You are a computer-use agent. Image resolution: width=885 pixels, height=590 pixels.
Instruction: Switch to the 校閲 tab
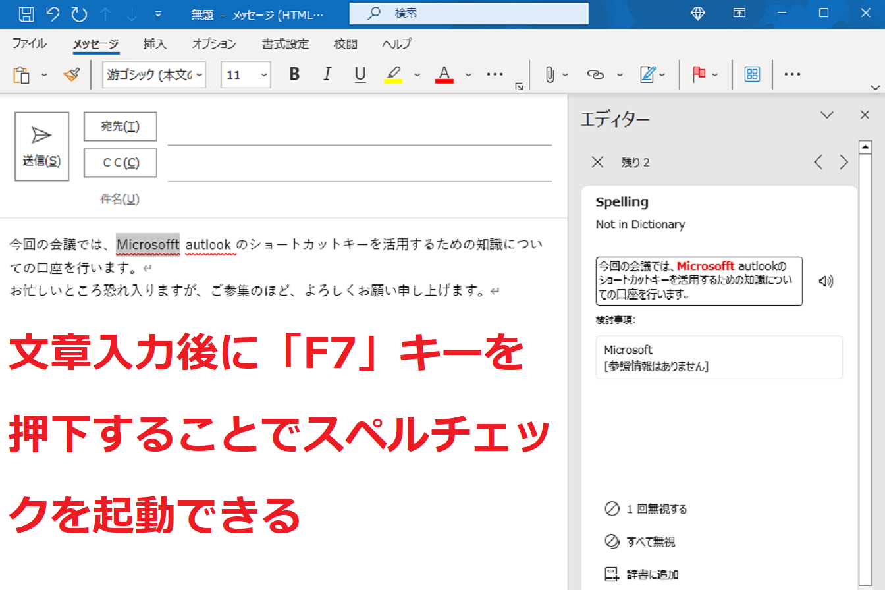[345, 44]
